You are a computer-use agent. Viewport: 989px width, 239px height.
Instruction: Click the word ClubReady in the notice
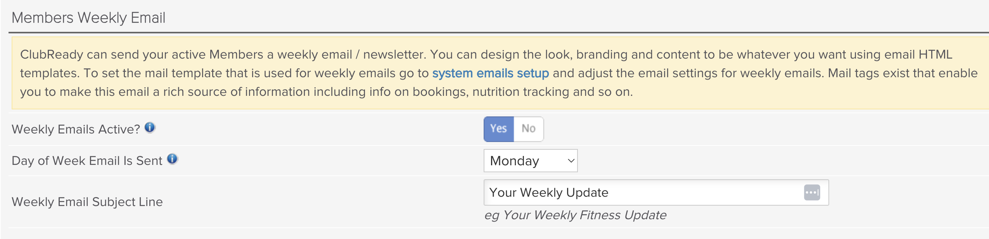point(52,54)
